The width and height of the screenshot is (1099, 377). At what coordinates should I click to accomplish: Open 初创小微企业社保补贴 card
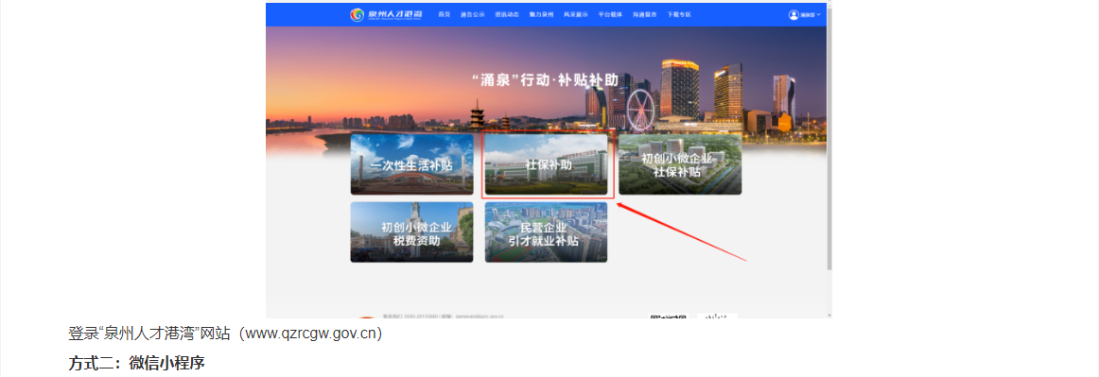coord(680,164)
